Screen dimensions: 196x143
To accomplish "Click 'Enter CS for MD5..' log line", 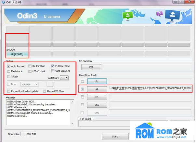I will [25, 101].
